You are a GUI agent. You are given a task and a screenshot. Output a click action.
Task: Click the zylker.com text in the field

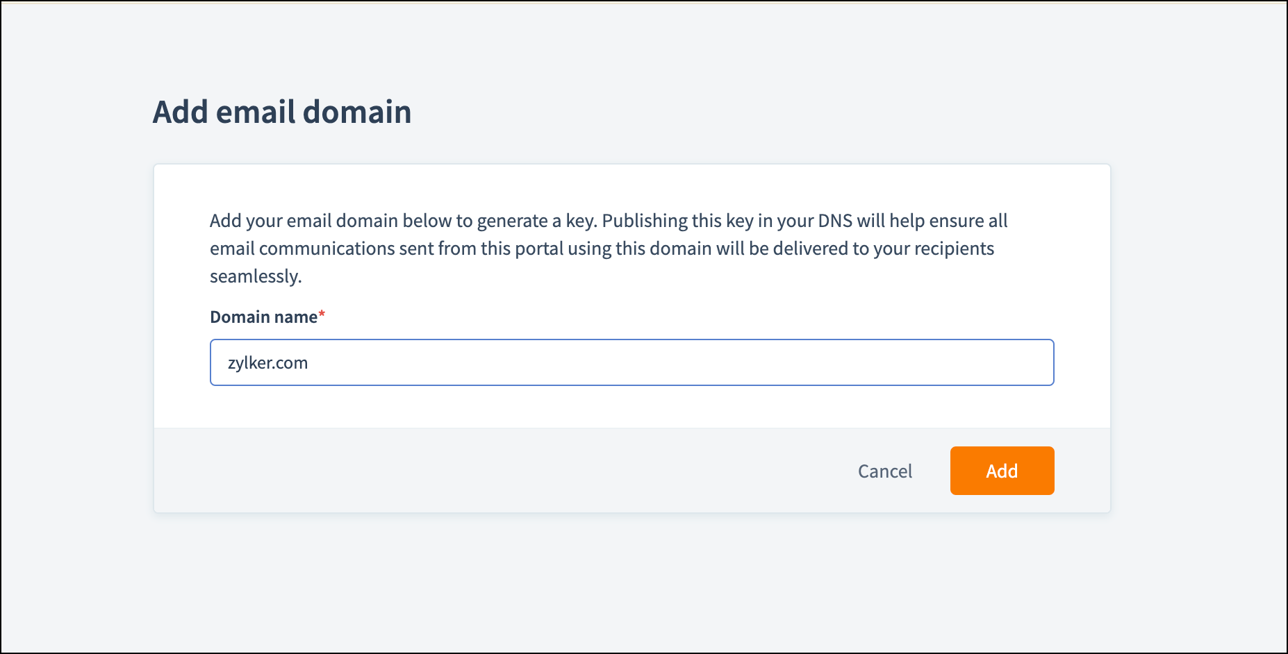pyautogui.click(x=267, y=363)
